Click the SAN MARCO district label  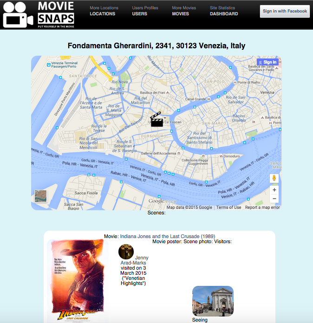(214, 123)
